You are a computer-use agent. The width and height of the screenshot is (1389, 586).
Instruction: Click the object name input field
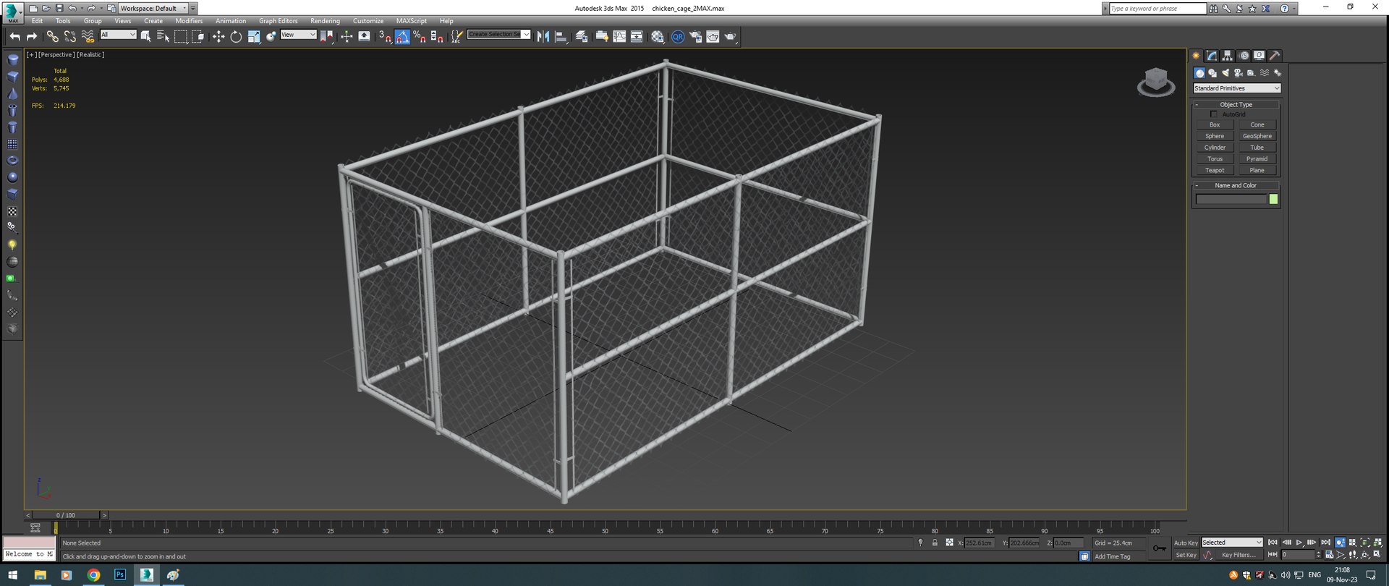(1231, 199)
